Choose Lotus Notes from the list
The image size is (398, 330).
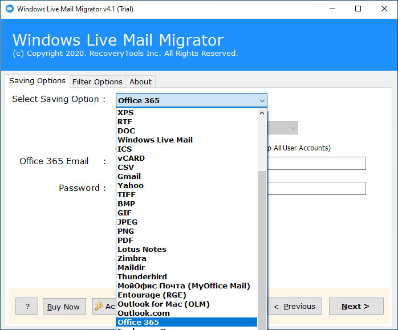tap(187, 250)
